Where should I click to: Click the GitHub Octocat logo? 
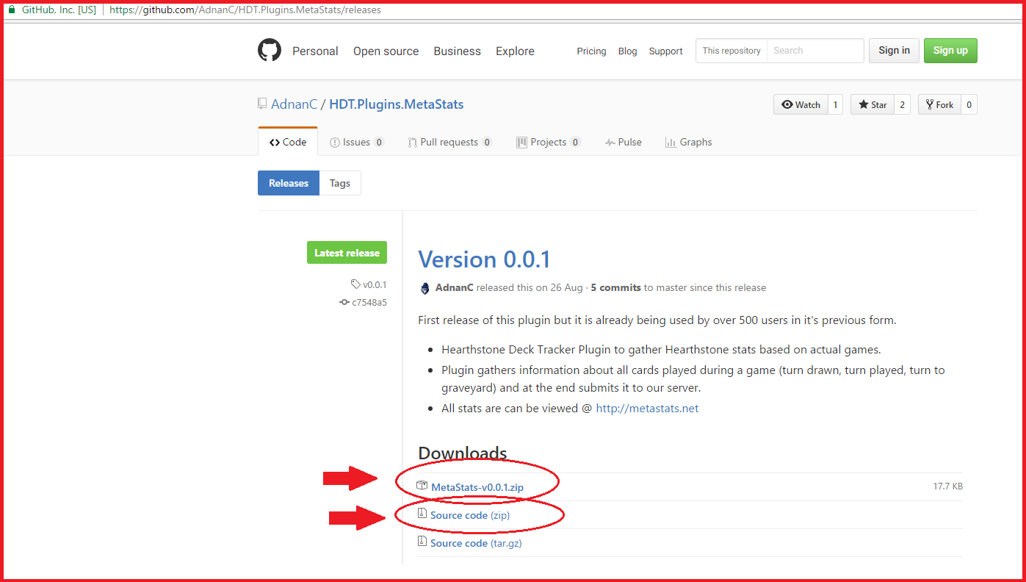[270, 51]
